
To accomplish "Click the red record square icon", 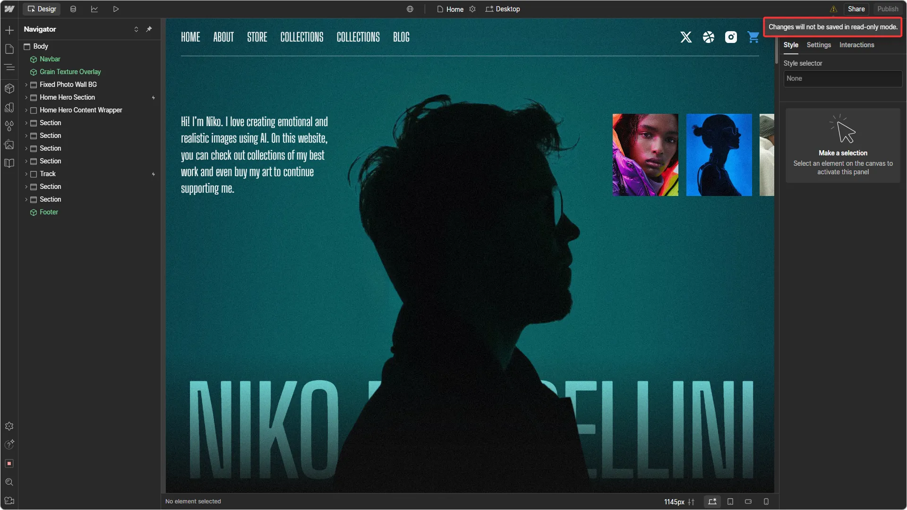I will click(9, 464).
